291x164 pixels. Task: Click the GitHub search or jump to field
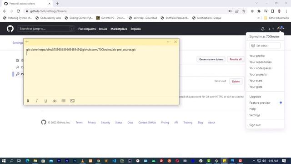coord(46,29)
